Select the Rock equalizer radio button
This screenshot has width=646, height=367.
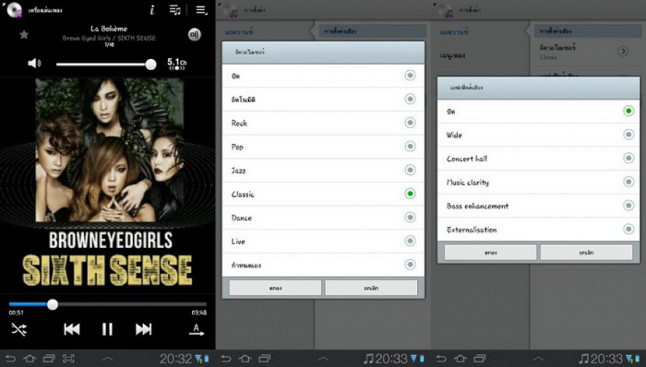pos(410,123)
